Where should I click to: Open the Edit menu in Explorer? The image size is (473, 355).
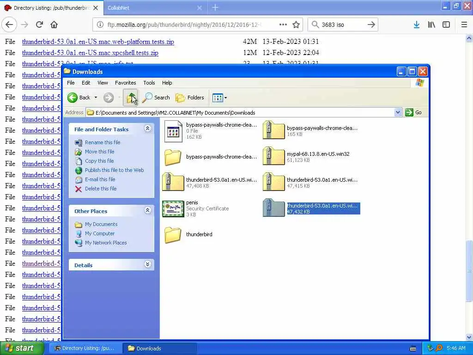click(x=86, y=83)
